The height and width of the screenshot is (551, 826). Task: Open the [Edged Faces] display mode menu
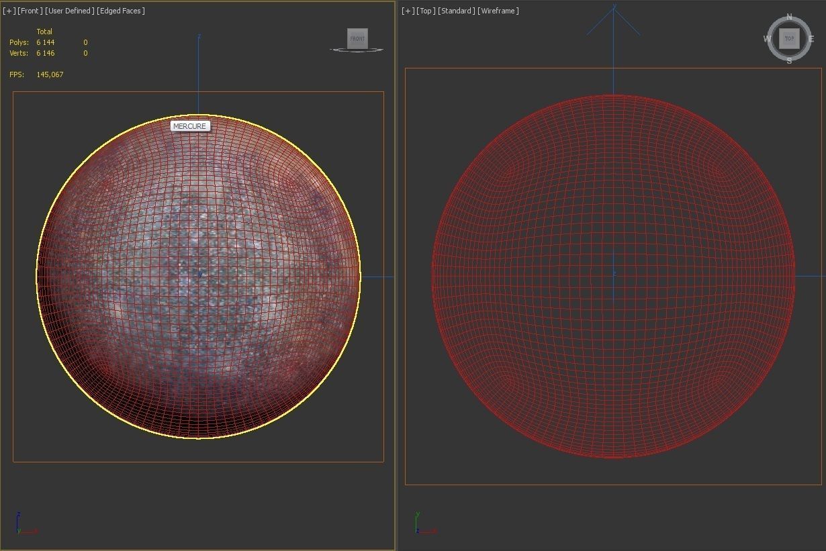pos(121,11)
